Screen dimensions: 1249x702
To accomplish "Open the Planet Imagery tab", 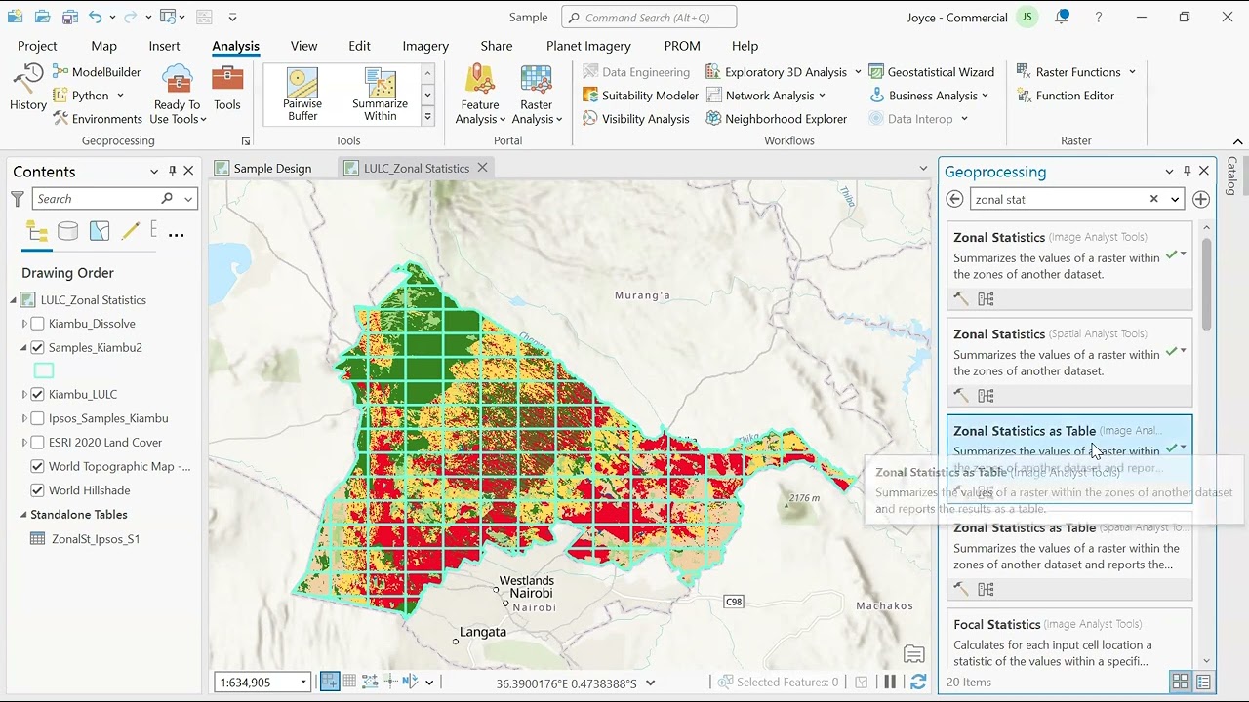I will point(588,46).
